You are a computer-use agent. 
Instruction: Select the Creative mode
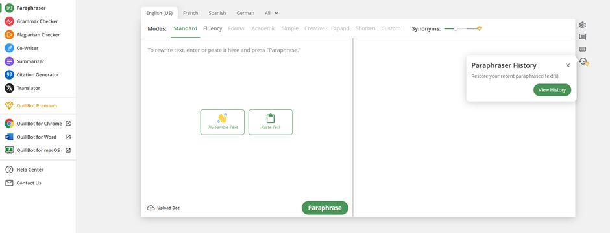pyautogui.click(x=314, y=28)
